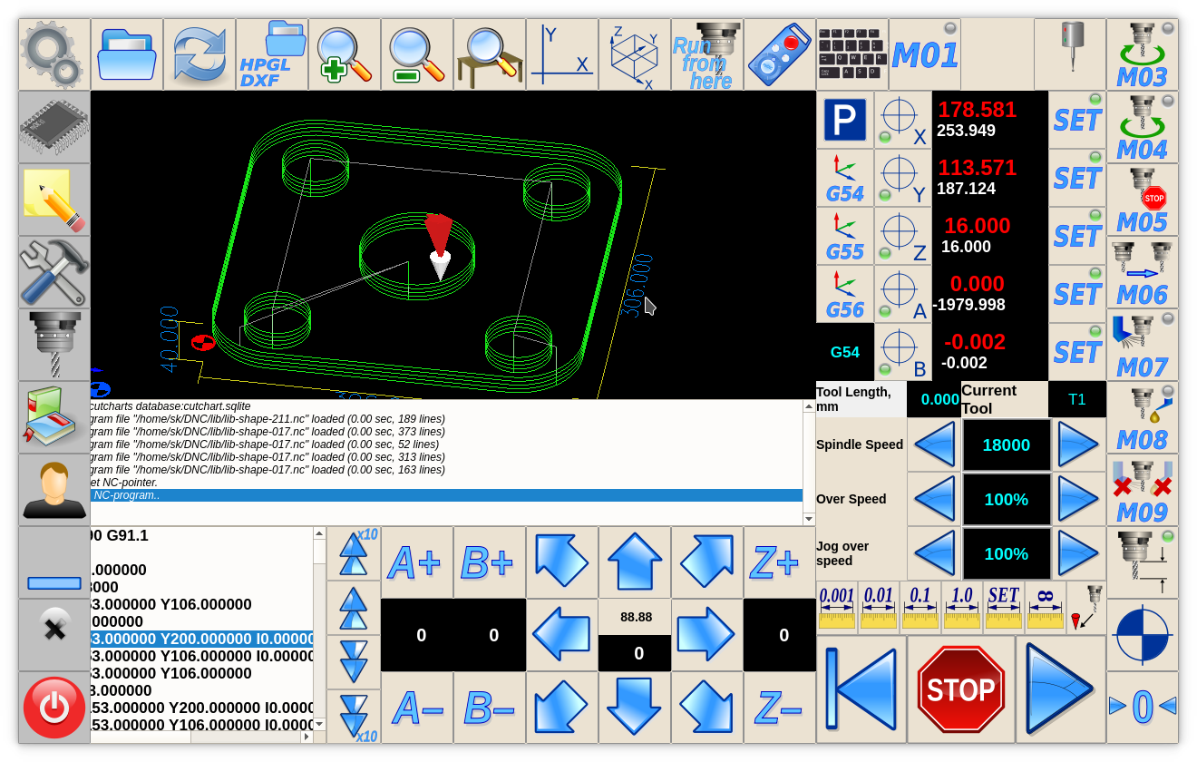Toggle M08 coolant on
The width and height of the screenshot is (1197, 762).
1142,417
